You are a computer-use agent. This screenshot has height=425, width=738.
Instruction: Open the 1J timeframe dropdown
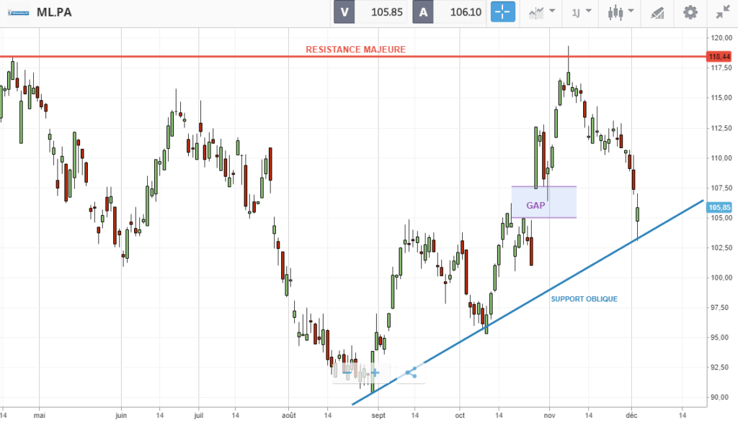point(581,12)
